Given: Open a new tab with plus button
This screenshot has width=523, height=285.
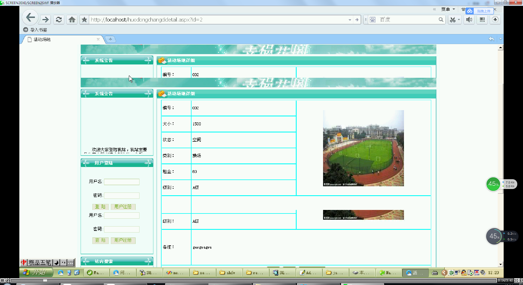Looking at the screenshot, I should coord(110,39).
